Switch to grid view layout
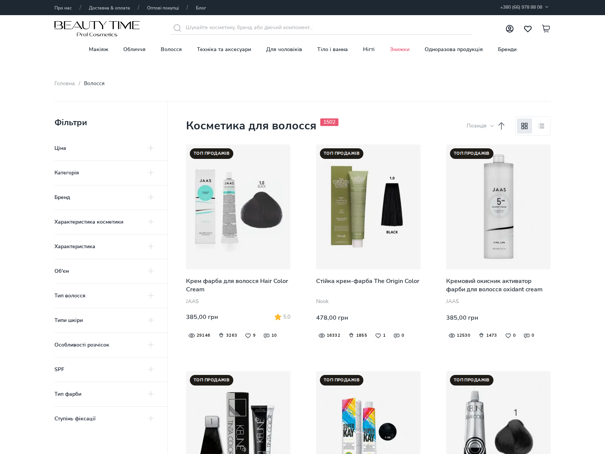 pyautogui.click(x=524, y=126)
